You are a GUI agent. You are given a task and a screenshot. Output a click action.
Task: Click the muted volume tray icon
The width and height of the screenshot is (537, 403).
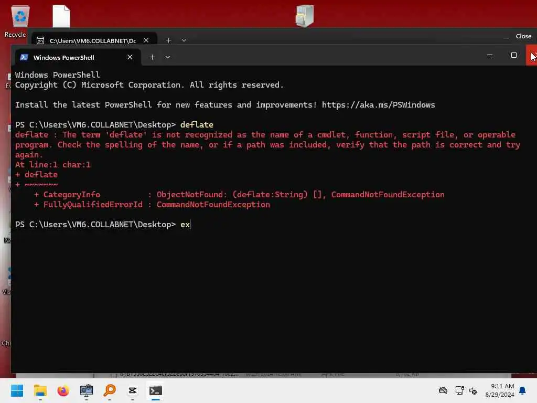click(x=474, y=390)
